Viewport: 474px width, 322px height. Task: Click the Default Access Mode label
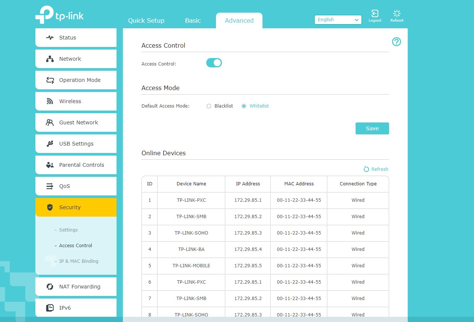[166, 106]
